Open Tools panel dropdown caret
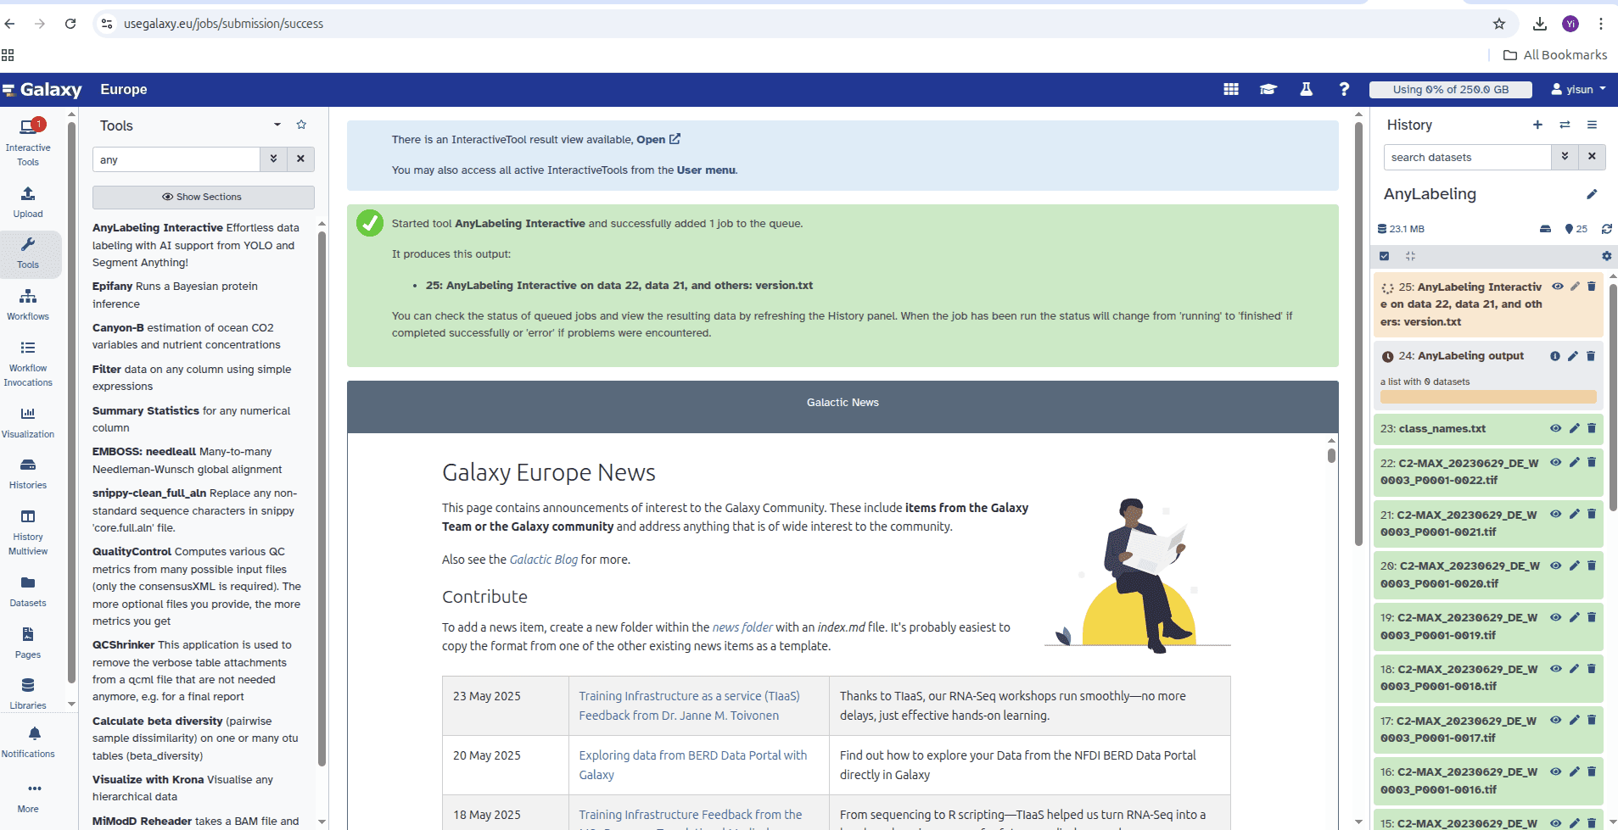This screenshot has height=830, width=1618. (277, 125)
